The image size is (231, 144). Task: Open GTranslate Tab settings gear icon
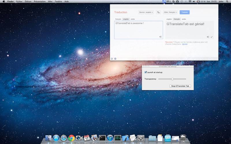pos(115,59)
